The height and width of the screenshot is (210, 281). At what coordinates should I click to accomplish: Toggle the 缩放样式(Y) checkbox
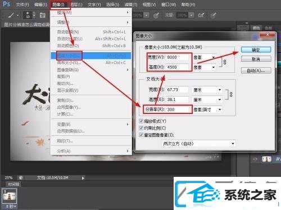pyautogui.click(x=141, y=121)
